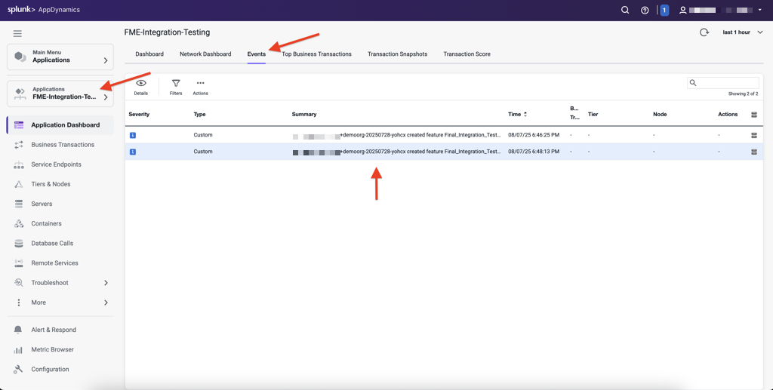Open Metric Browser in sidebar
773x390 pixels.
(x=52, y=350)
